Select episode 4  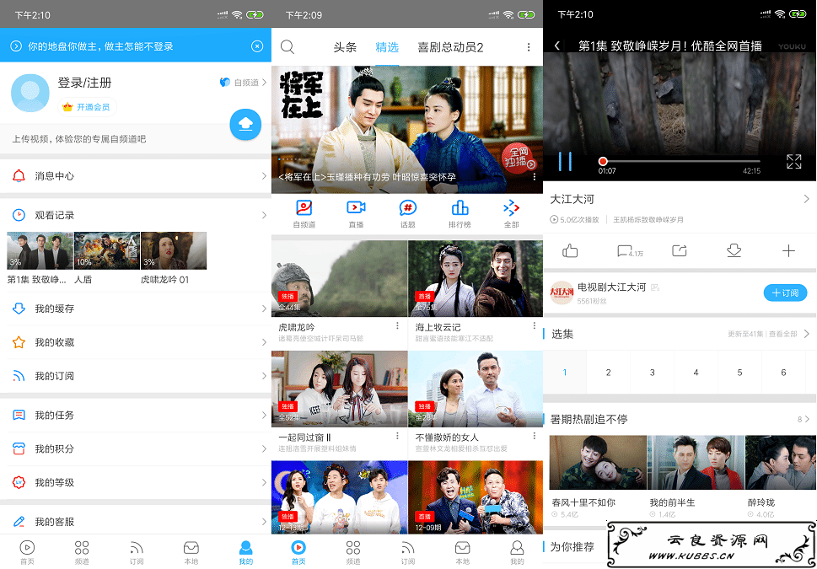coord(696,372)
